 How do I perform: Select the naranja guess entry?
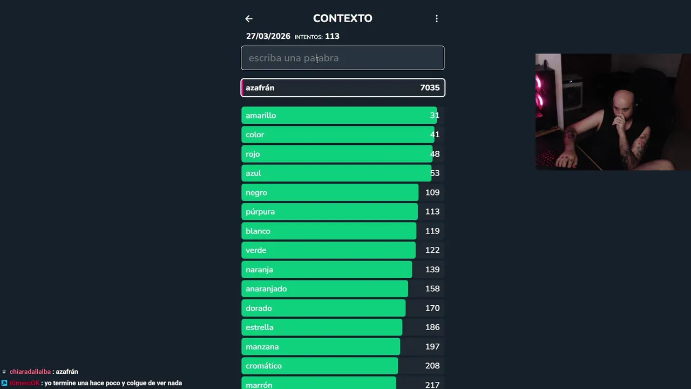pos(342,270)
